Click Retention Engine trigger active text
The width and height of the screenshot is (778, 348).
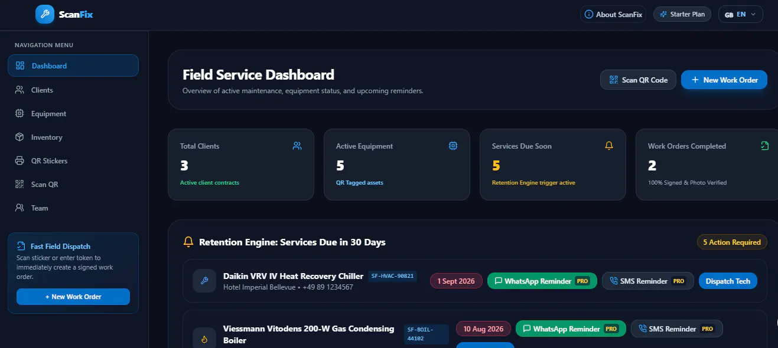(x=533, y=183)
